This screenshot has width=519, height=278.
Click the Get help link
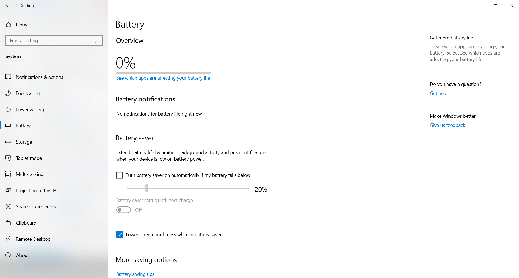pos(438,93)
